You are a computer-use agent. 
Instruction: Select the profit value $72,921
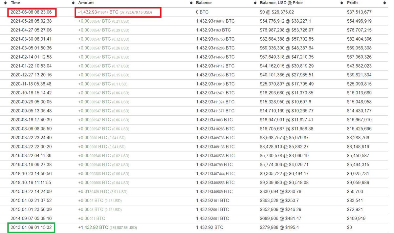coord(355,209)
